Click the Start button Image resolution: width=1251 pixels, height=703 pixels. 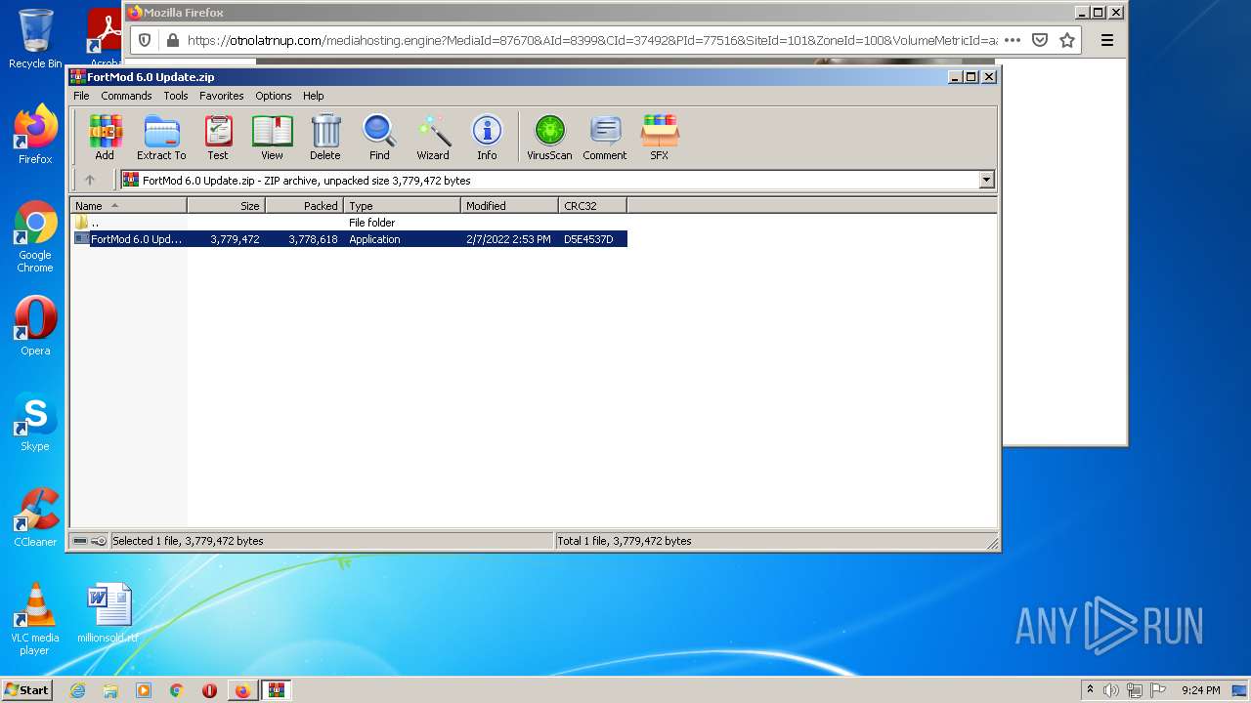[26, 690]
